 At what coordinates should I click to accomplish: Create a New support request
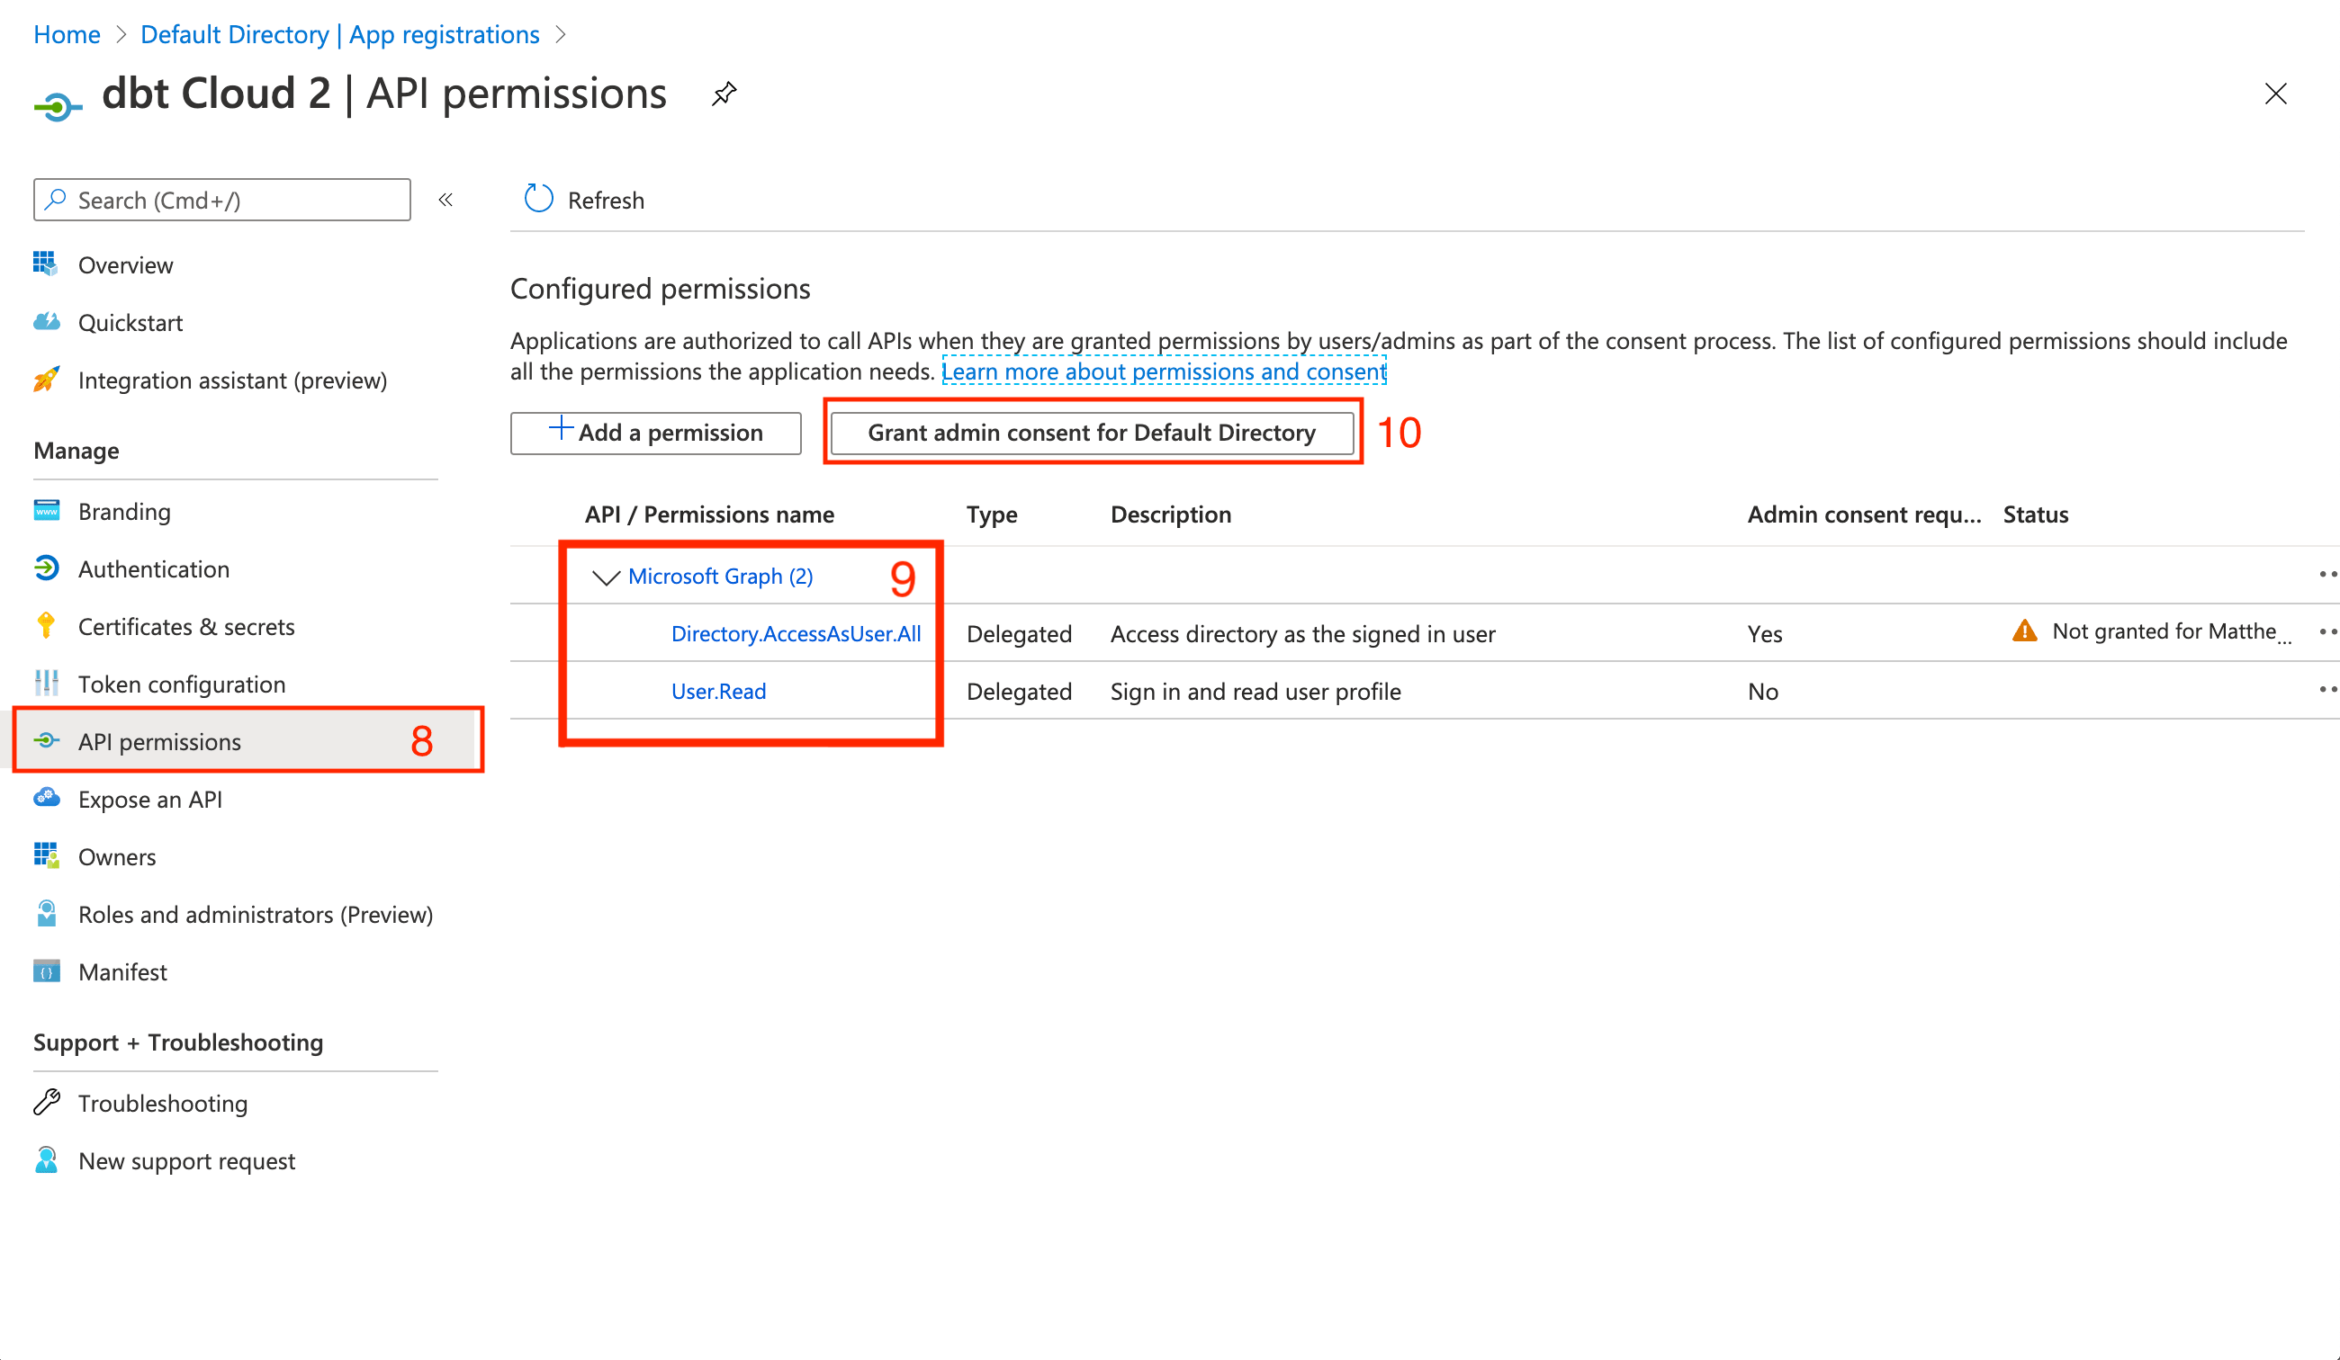[186, 1160]
